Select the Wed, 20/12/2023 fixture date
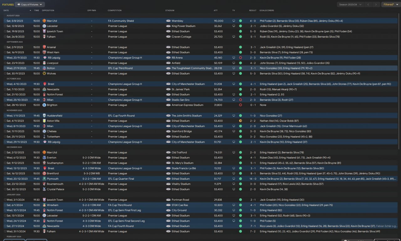Viewport: 401px width, 241px height. (x=17, y=179)
